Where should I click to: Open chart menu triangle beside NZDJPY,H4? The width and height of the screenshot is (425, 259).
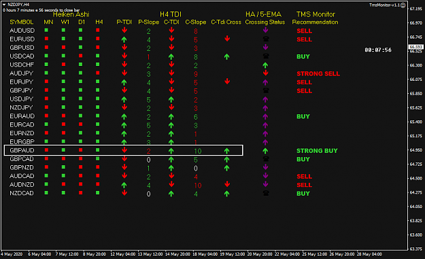[4, 5]
